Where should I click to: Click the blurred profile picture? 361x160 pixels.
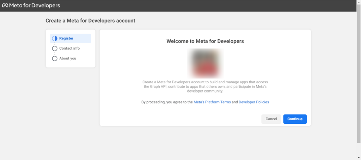tap(205, 63)
